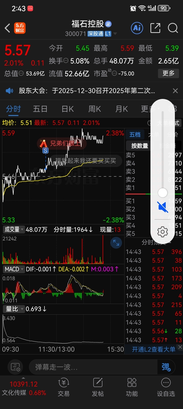The image size is (183, 409).
Task: Expand the chart with fullscreen arrows icon
Action: tap(116, 243)
